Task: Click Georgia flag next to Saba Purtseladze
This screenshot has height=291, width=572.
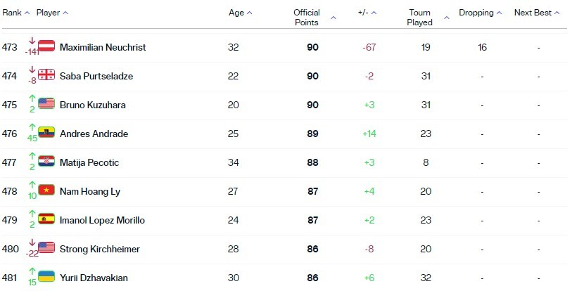Action: pos(46,75)
